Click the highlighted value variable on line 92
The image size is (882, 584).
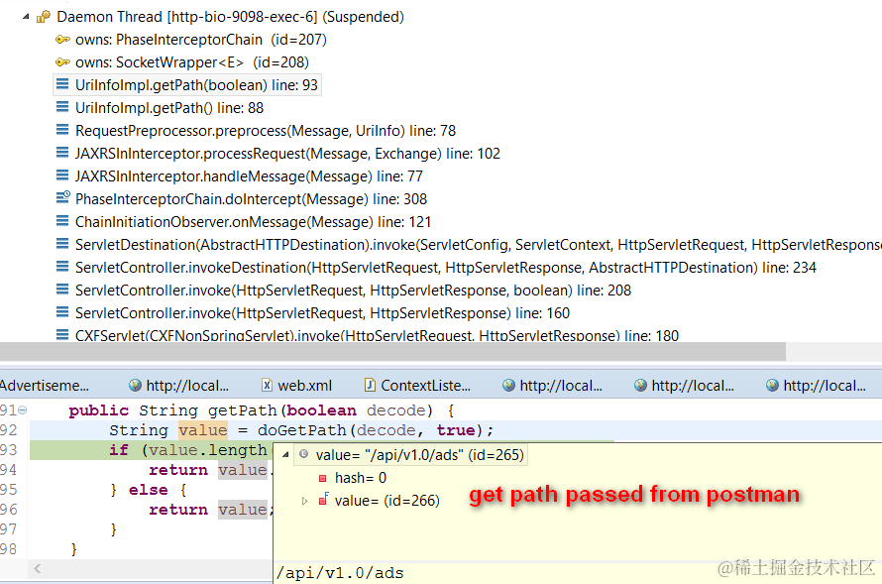tap(203, 430)
